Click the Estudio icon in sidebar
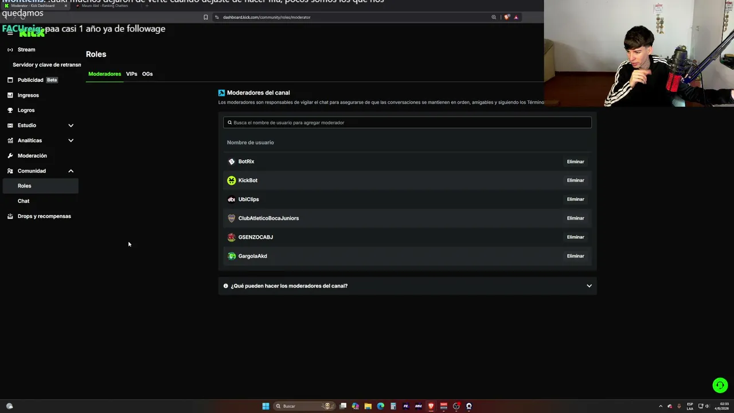The width and height of the screenshot is (734, 413). (x=10, y=125)
